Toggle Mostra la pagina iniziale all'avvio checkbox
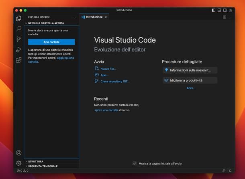Viewport: 245px width, 179px height. coord(135,163)
